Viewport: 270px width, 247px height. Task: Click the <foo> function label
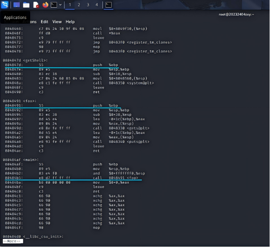point(29,101)
